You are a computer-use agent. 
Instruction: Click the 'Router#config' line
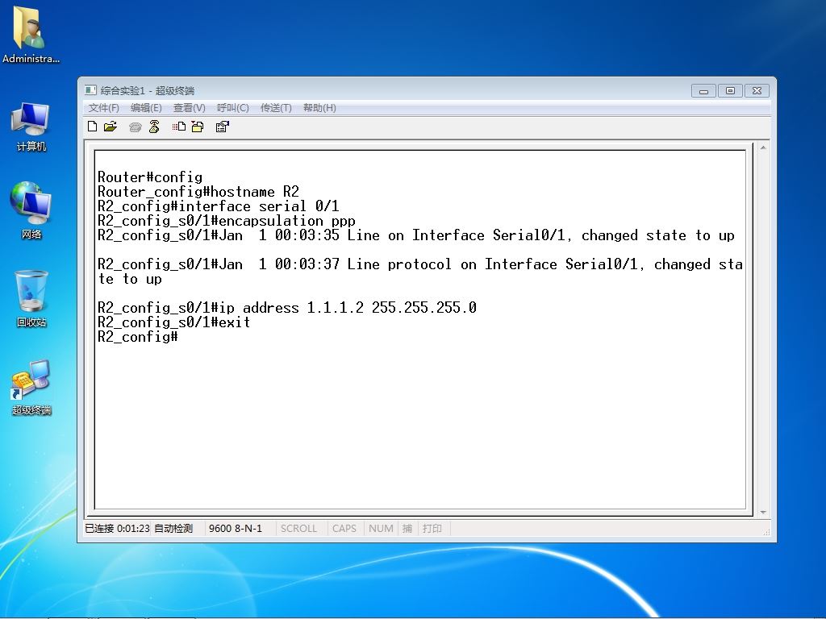(x=149, y=177)
